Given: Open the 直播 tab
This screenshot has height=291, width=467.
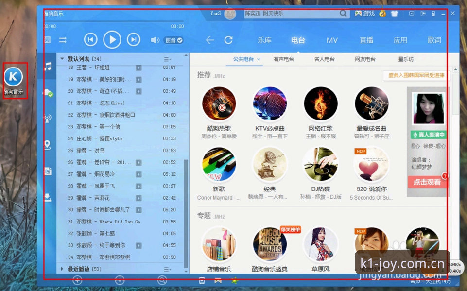Looking at the screenshot, I should coord(366,40).
